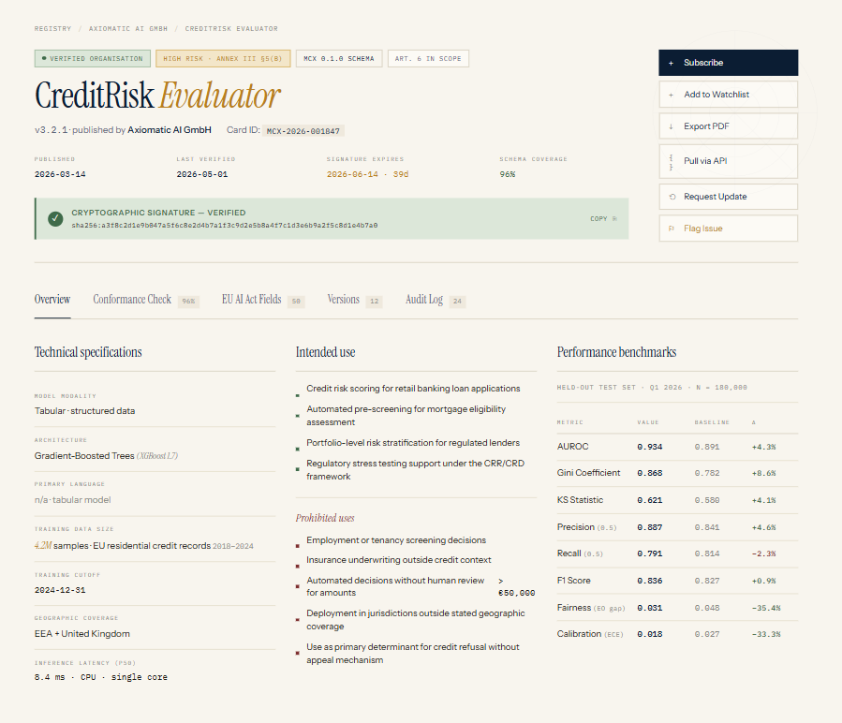Screen dimensions: 842x723
Task: Open the Overview tab
Action: pyautogui.click(x=52, y=299)
